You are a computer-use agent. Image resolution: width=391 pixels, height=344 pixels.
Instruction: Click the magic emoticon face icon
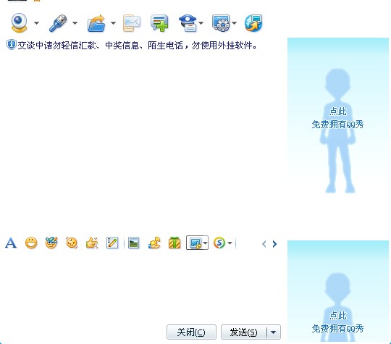tap(51, 243)
